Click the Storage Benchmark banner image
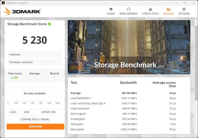The image size is (198, 138). click(129, 47)
